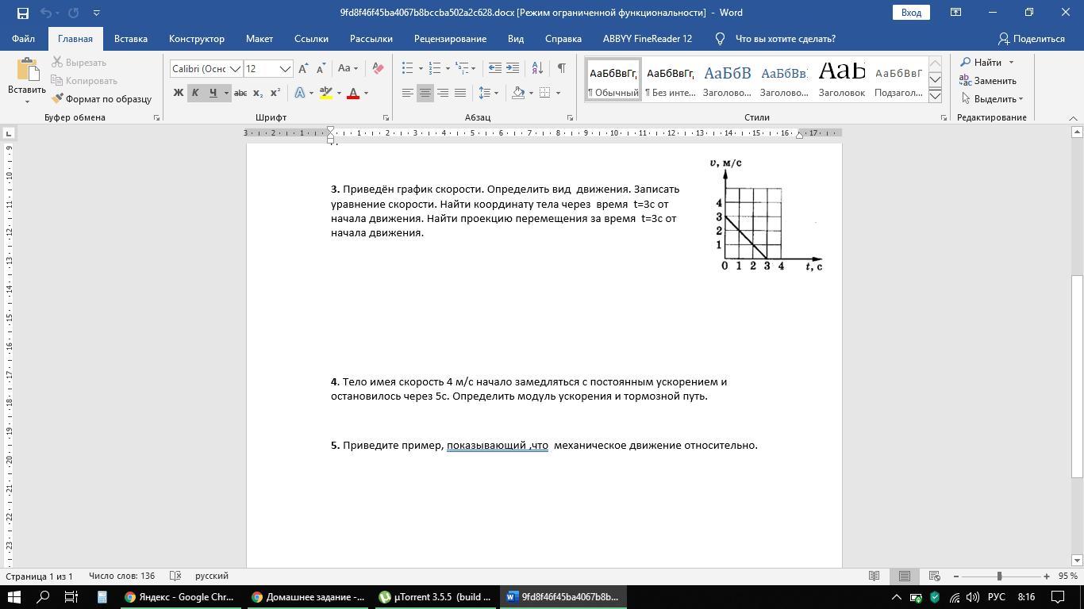Viewport: 1084px width, 609px height.
Task: Toggle paragraph marks display (¶)
Action: pos(561,68)
